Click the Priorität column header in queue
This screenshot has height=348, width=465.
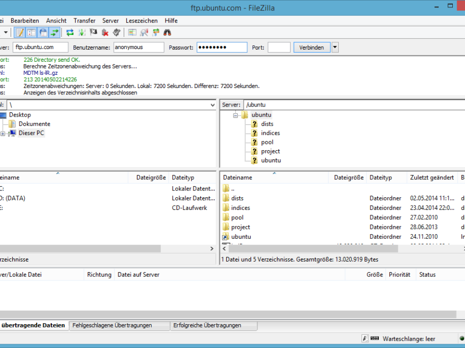click(x=401, y=275)
